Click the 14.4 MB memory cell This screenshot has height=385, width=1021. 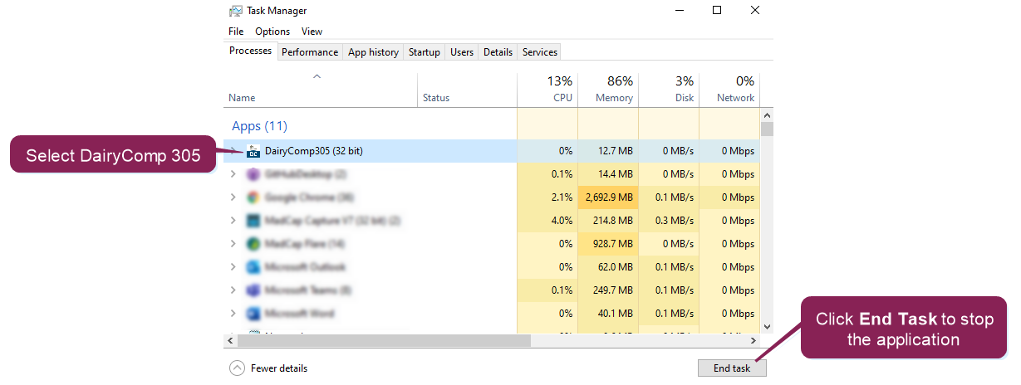click(x=607, y=174)
